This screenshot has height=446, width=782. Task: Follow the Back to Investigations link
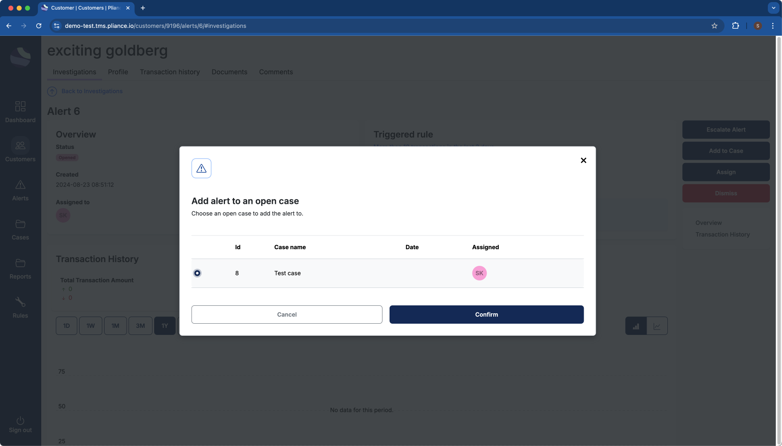[92, 91]
